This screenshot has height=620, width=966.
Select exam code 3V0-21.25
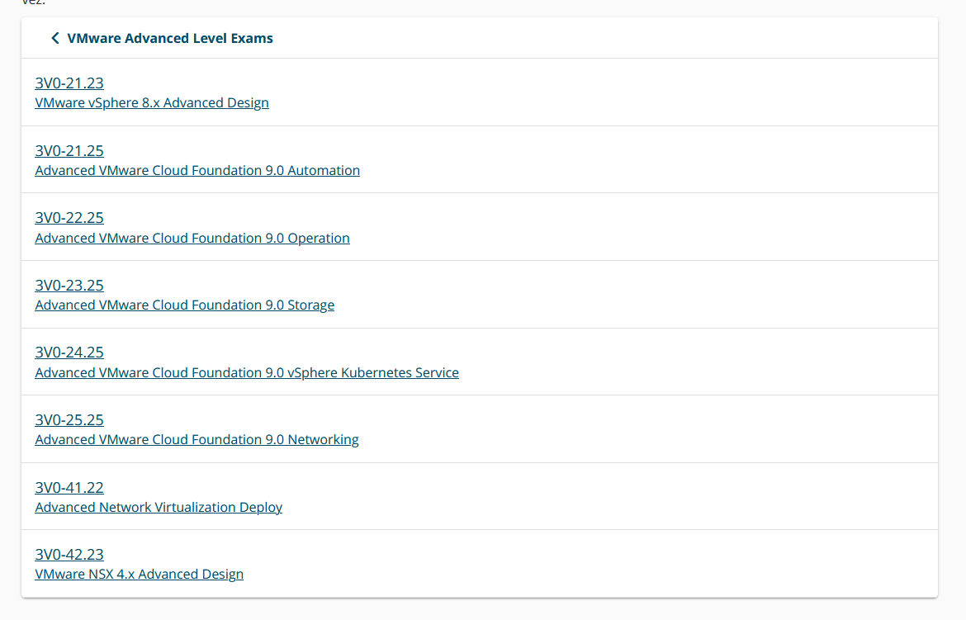[x=69, y=150]
